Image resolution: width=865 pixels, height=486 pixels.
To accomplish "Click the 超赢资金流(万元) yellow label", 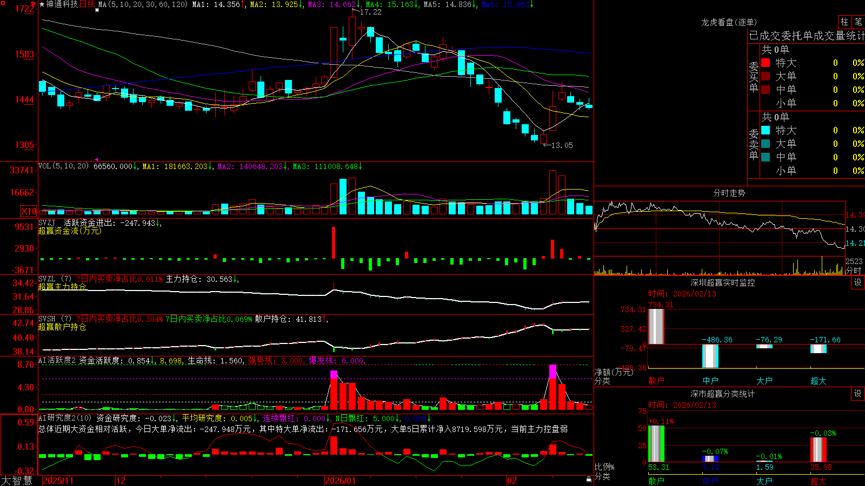I will tap(70, 231).
